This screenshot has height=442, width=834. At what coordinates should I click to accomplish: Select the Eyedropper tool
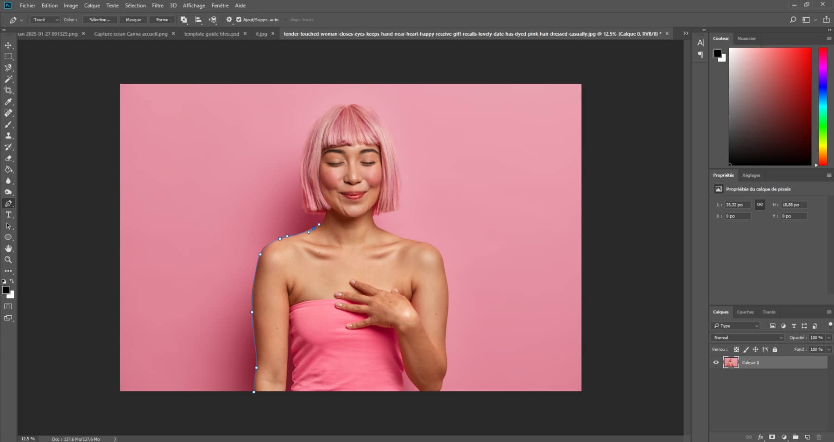tap(8, 102)
